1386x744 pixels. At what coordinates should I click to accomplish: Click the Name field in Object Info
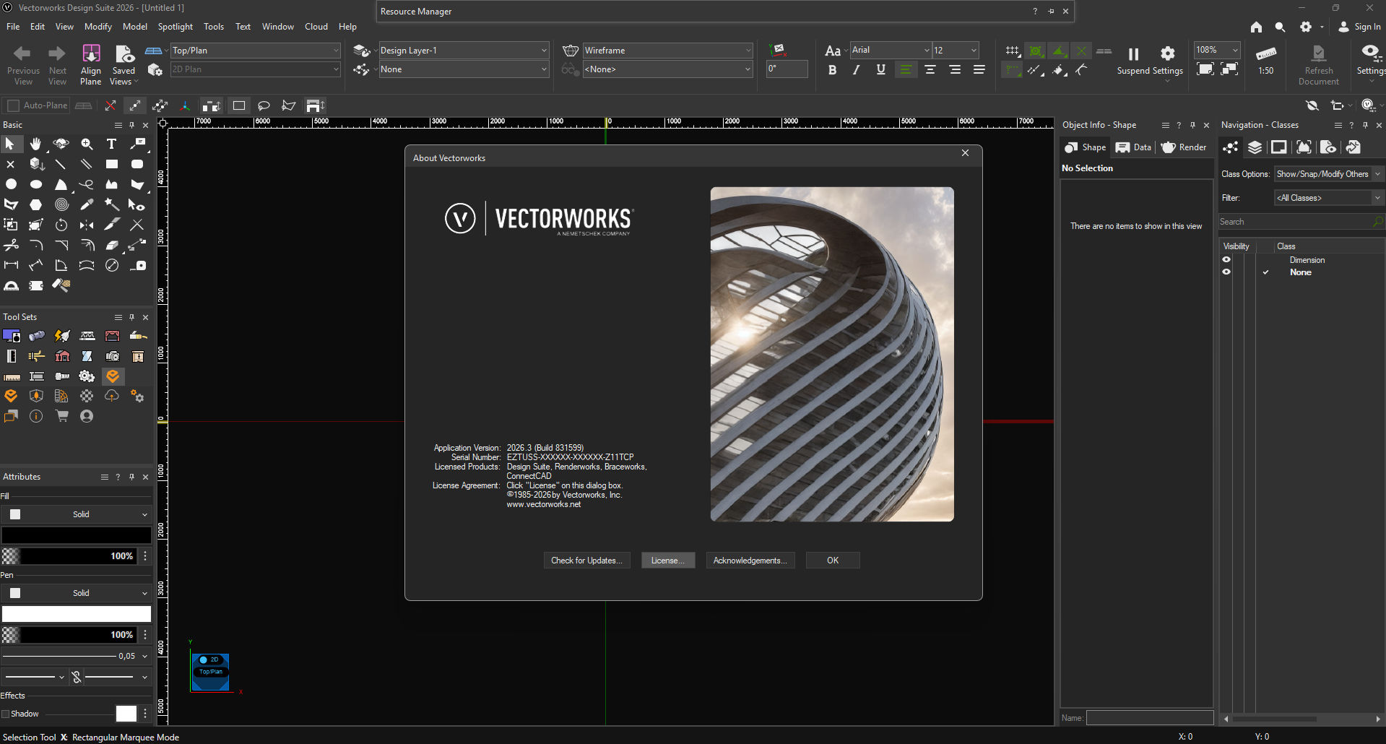1150,717
